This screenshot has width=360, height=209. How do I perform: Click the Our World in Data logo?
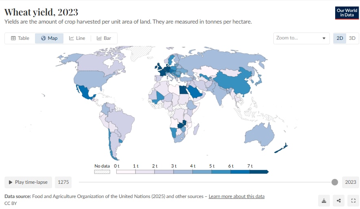coord(346,13)
